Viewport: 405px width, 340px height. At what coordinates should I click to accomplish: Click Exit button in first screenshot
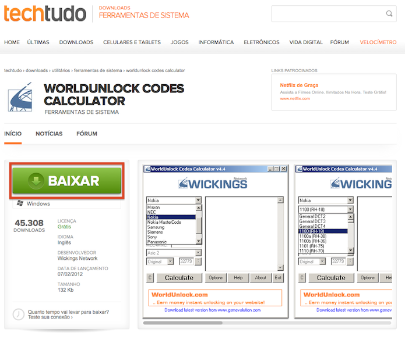[x=278, y=278]
